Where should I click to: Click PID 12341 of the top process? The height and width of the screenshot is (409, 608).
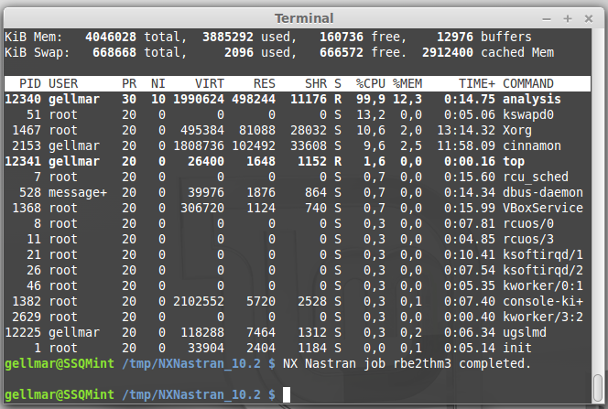click(23, 162)
